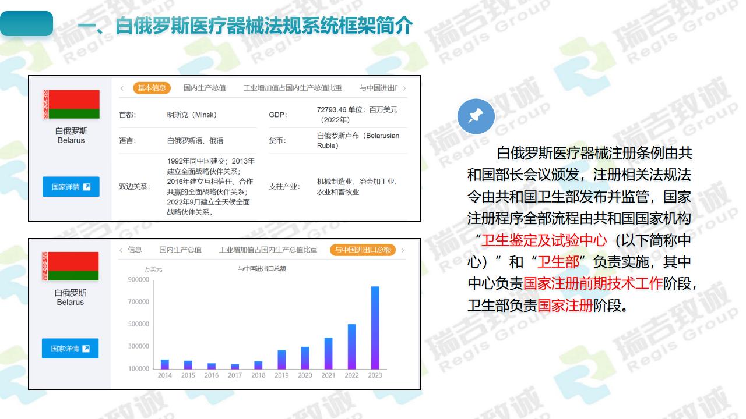Click the blue pushpin icon

pyautogui.click(x=476, y=116)
